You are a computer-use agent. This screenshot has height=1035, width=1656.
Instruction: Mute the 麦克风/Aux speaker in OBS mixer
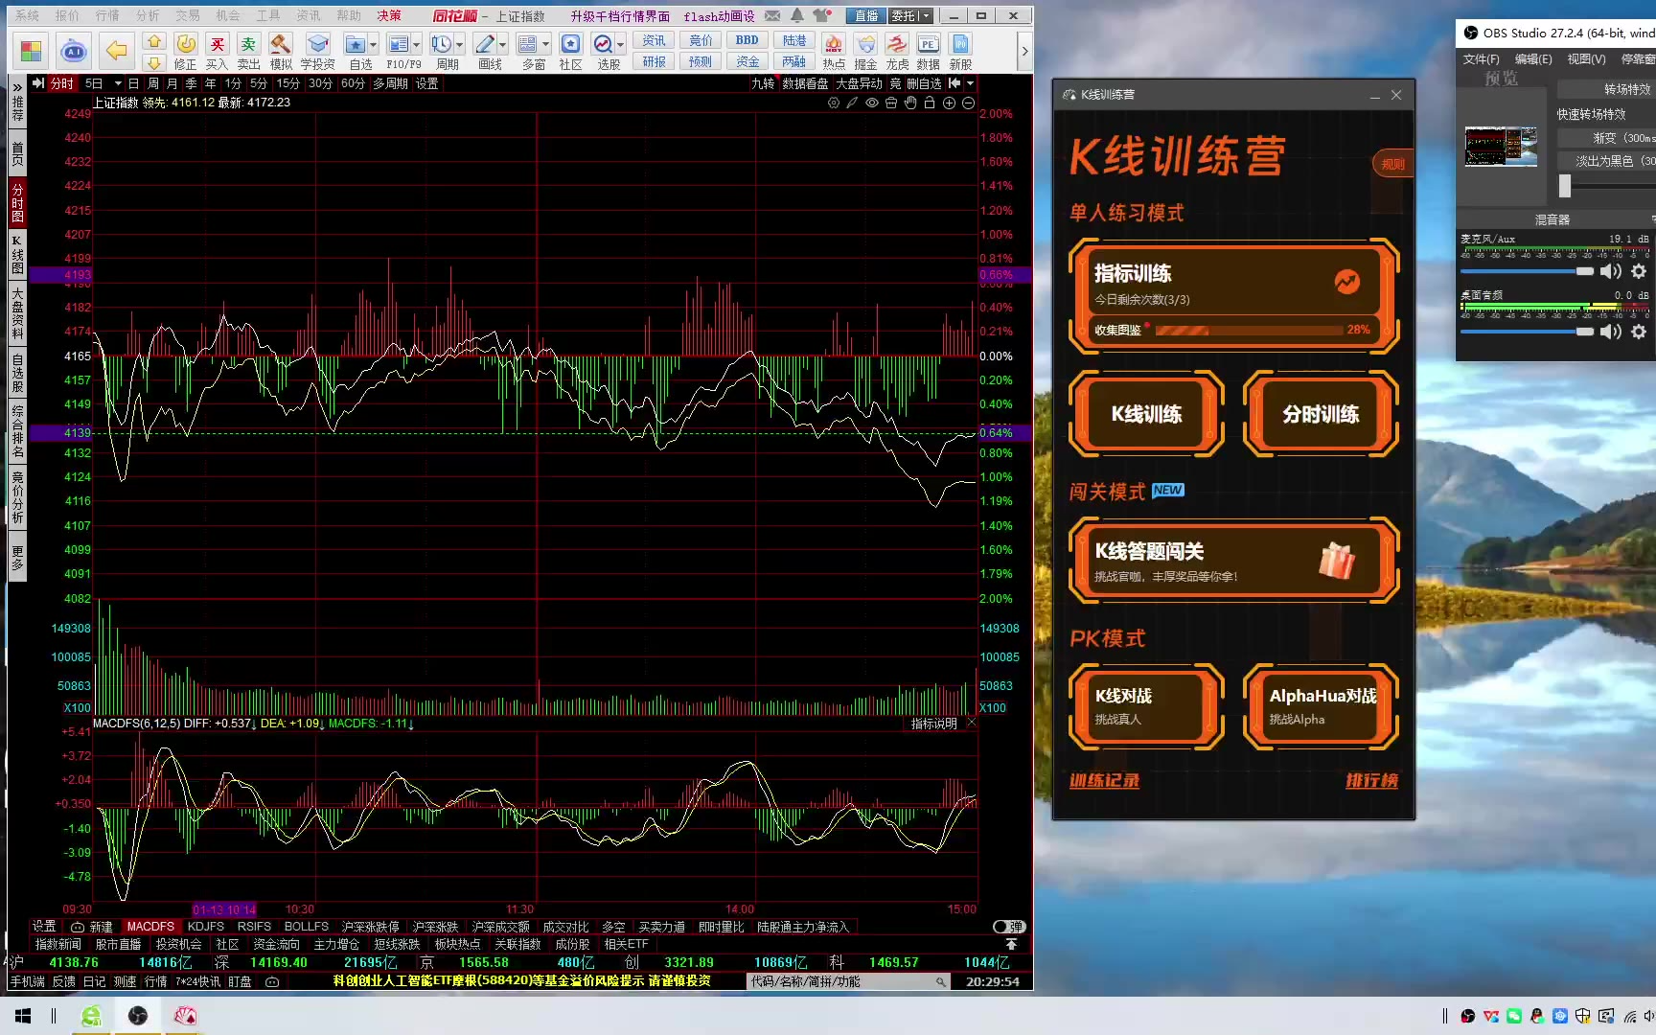(1611, 271)
